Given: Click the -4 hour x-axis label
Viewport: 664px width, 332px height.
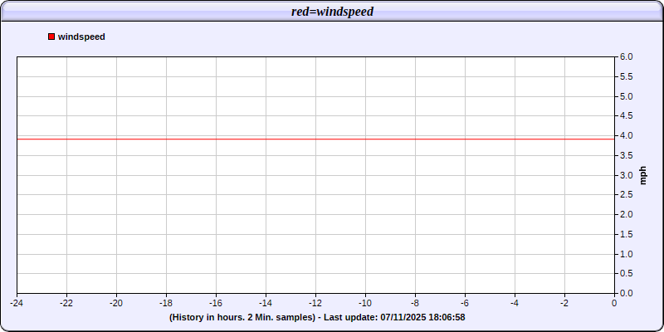Looking at the screenshot, I should tap(515, 304).
